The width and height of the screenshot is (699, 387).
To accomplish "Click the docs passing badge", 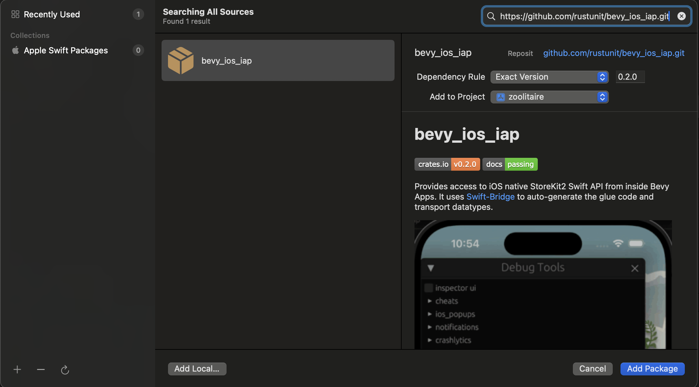I will click(x=510, y=164).
